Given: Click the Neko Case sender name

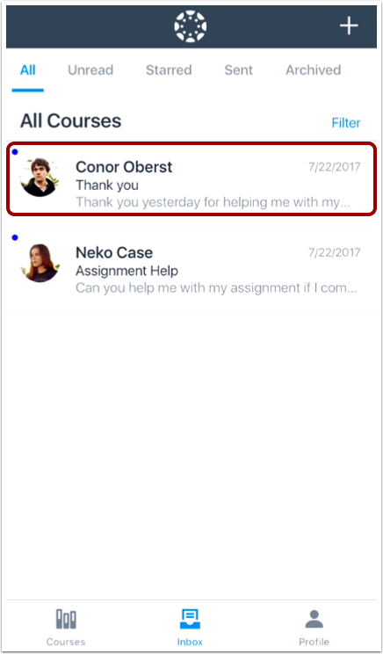Looking at the screenshot, I should pos(114,252).
